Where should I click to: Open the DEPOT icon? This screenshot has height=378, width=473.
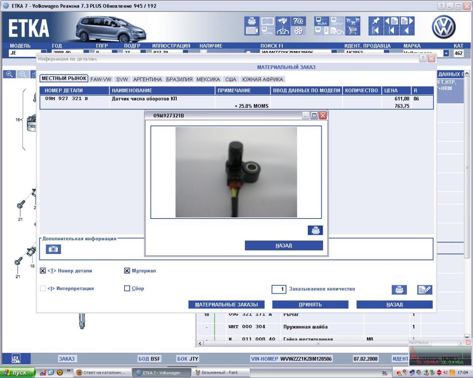(x=337, y=21)
